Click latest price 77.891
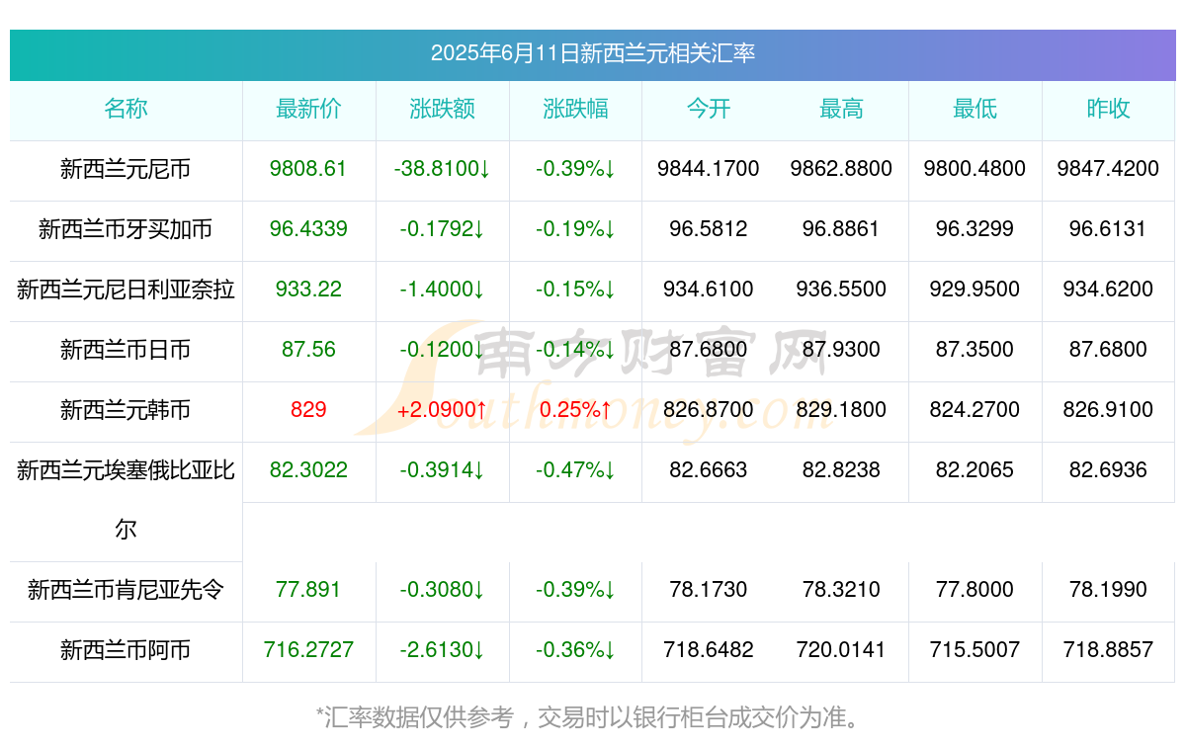The height and width of the screenshot is (748, 1186). coord(308,590)
